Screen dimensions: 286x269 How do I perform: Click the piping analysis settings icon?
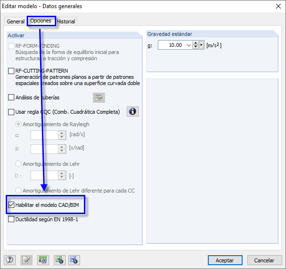pyautogui.click(x=99, y=97)
